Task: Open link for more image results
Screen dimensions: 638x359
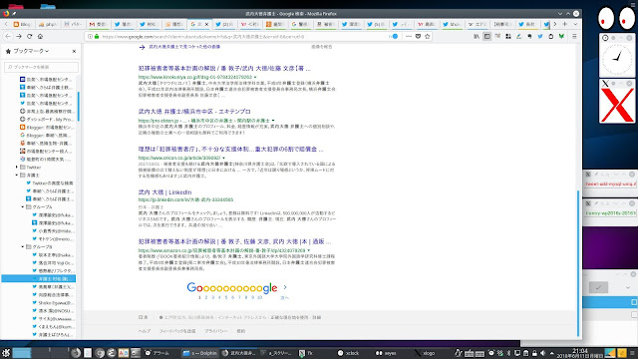Action: pos(184,47)
